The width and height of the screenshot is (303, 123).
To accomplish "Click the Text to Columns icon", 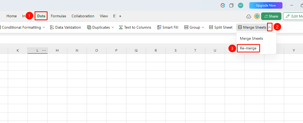I will pos(121,28).
